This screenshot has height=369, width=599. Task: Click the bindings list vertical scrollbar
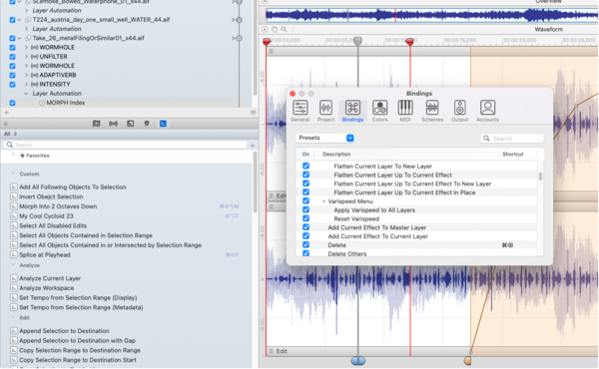point(540,177)
